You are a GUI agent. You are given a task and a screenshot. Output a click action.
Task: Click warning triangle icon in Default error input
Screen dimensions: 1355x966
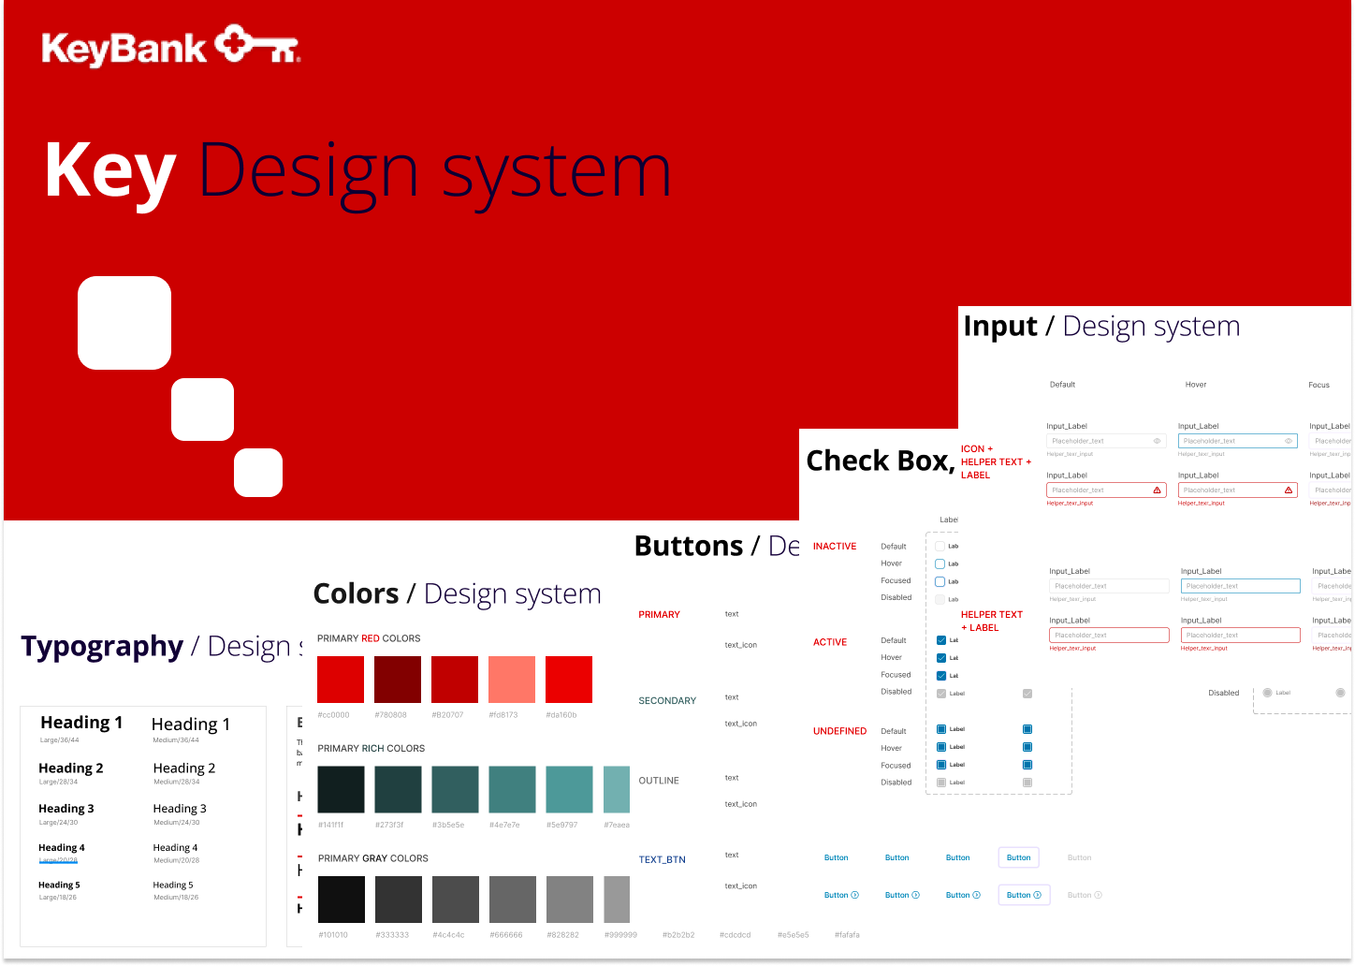click(x=1157, y=490)
